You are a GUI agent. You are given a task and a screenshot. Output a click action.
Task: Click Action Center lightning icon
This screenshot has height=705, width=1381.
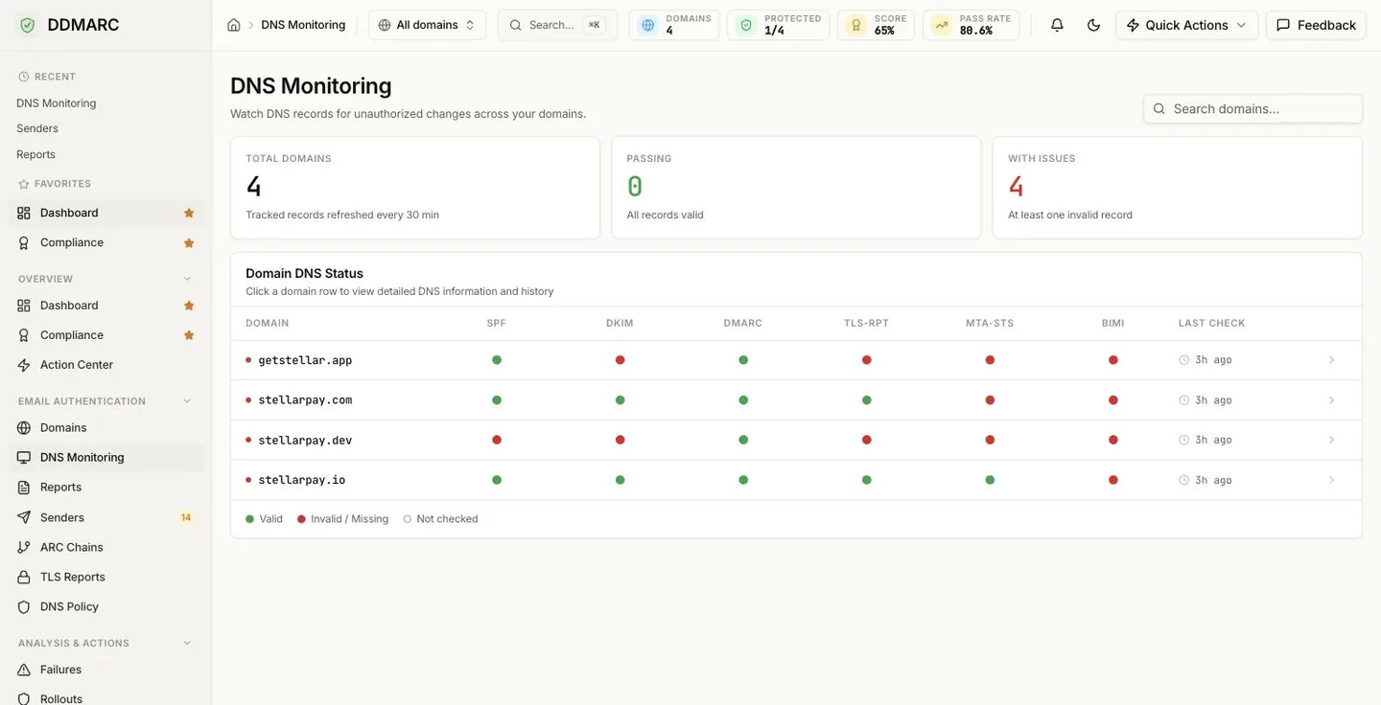[24, 365]
